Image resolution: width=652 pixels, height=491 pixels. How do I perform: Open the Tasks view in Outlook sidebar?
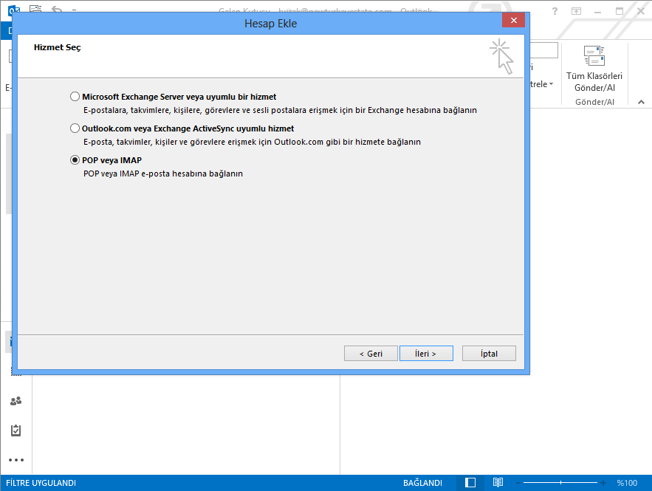coord(16,430)
